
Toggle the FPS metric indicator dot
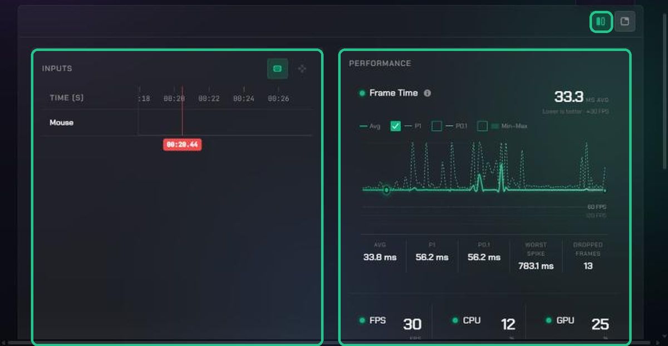(x=362, y=320)
